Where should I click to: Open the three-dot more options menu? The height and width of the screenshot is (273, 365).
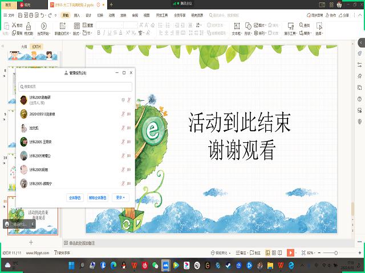point(354,15)
